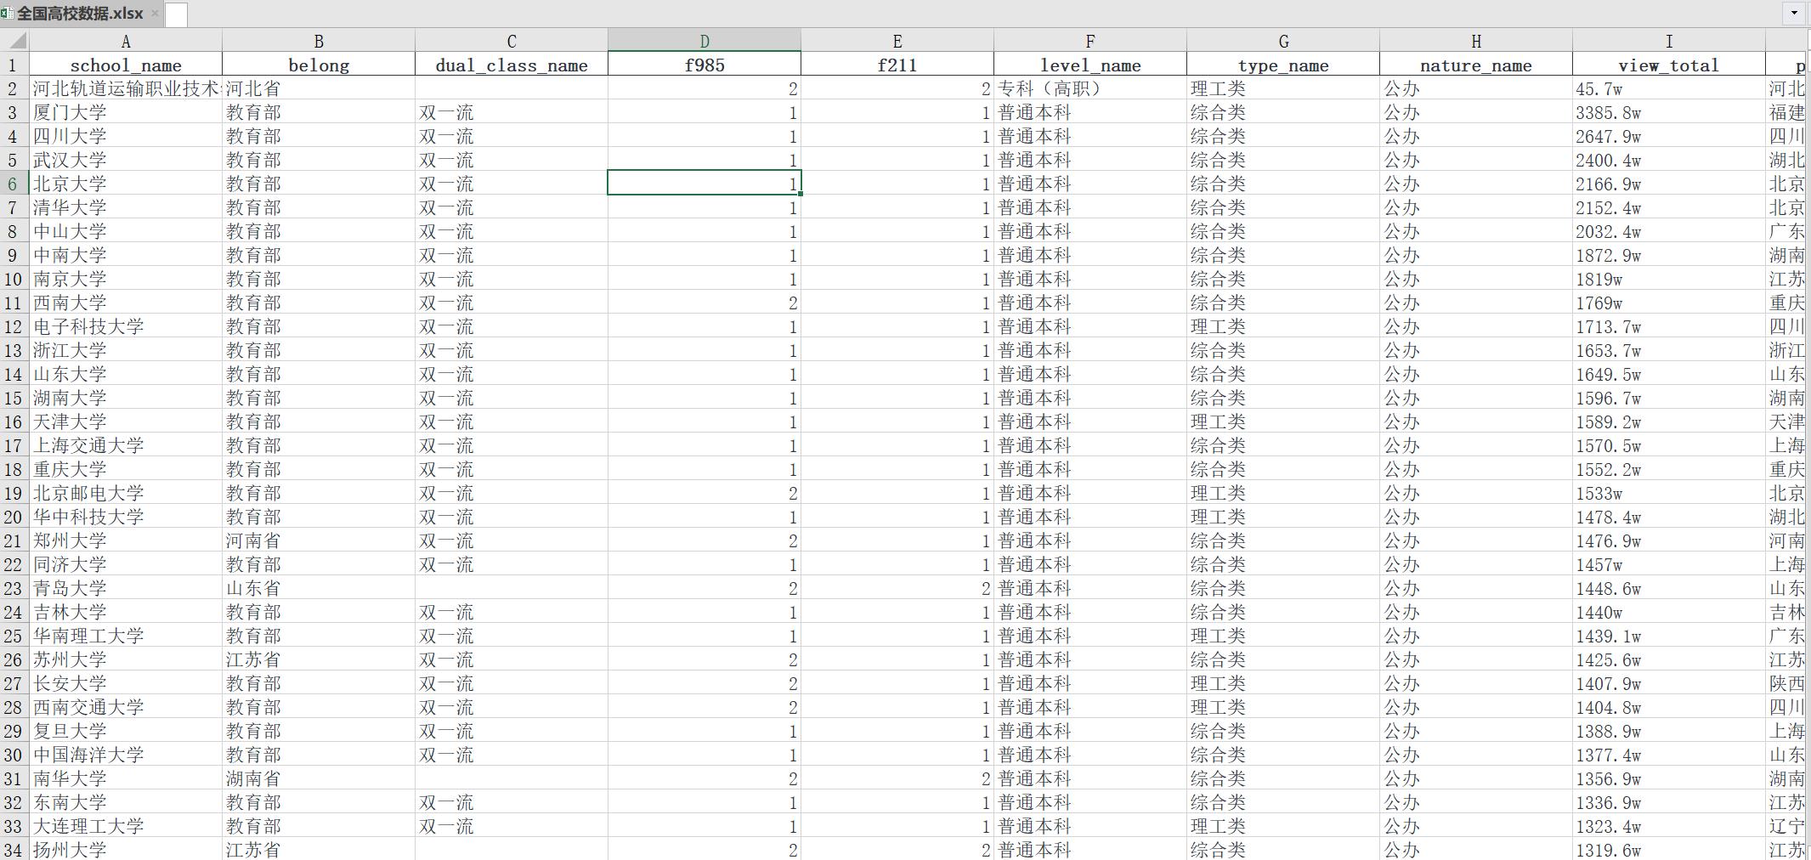Select column B header
This screenshot has width=1811, height=860.
[319, 41]
